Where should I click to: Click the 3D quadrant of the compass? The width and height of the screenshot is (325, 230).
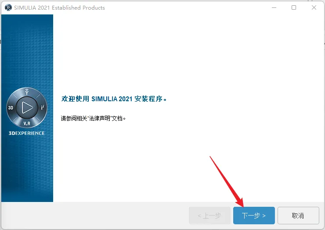(x=11, y=108)
